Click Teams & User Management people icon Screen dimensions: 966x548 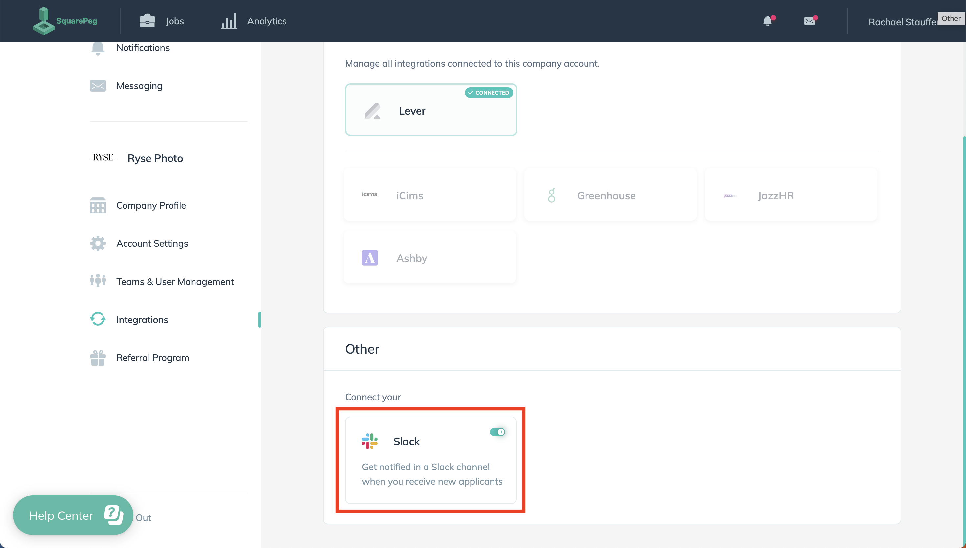[x=98, y=281]
